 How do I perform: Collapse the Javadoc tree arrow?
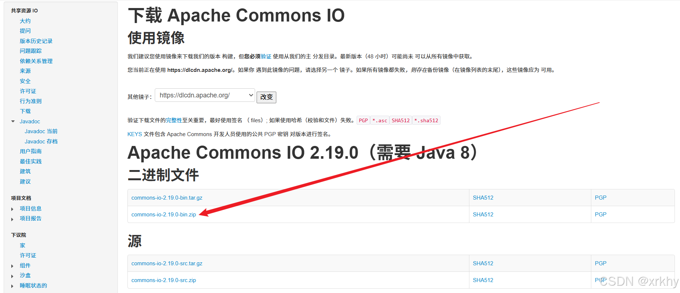tap(13, 122)
